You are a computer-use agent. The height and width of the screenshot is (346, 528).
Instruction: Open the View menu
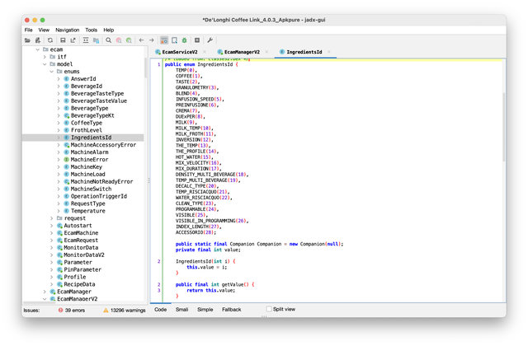[x=44, y=30]
